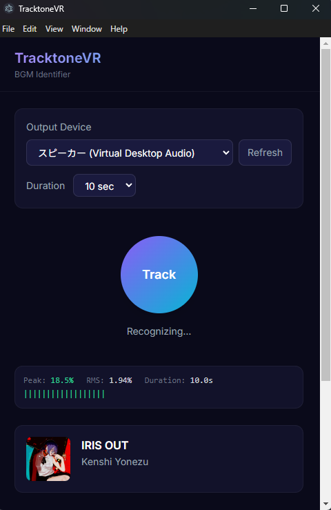Click the Peak 18.5% value
331x510 pixels.
tap(62, 380)
